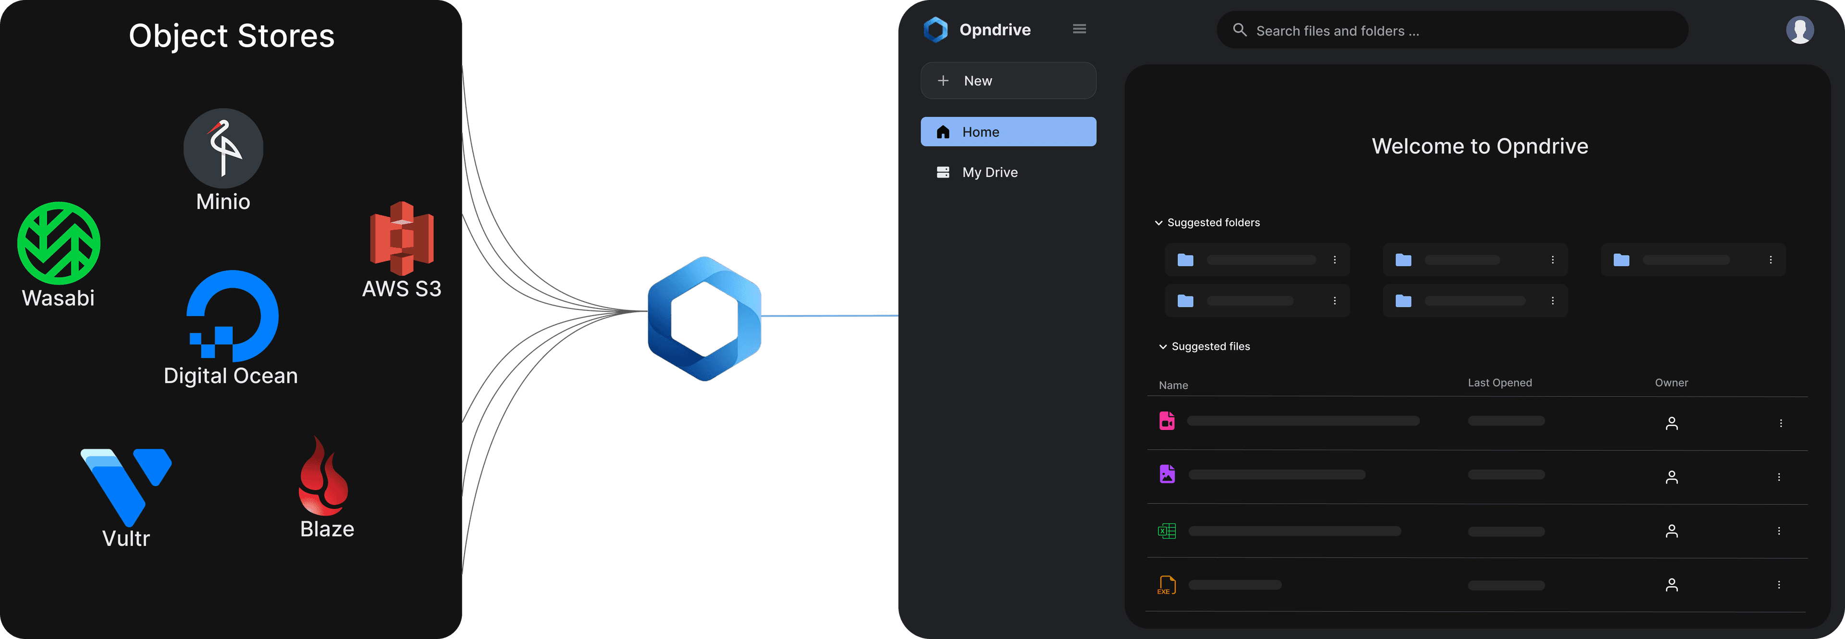The height and width of the screenshot is (639, 1845).
Task: Open options menu of first top-row folder
Action: click(1334, 260)
